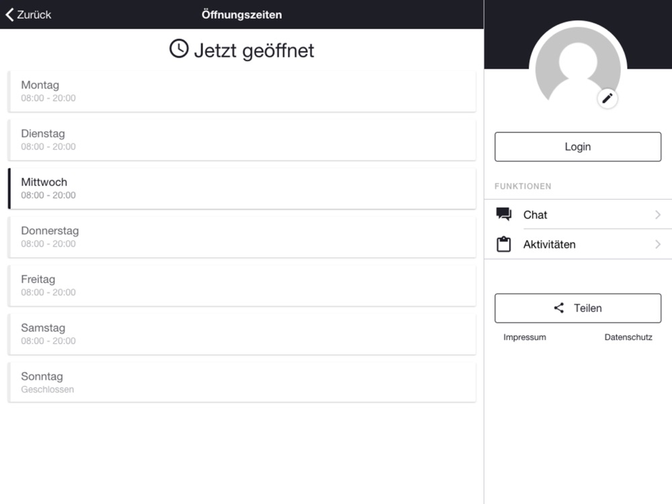Expand the Aktivitäten row chevron
This screenshot has height=504, width=672.
point(658,245)
